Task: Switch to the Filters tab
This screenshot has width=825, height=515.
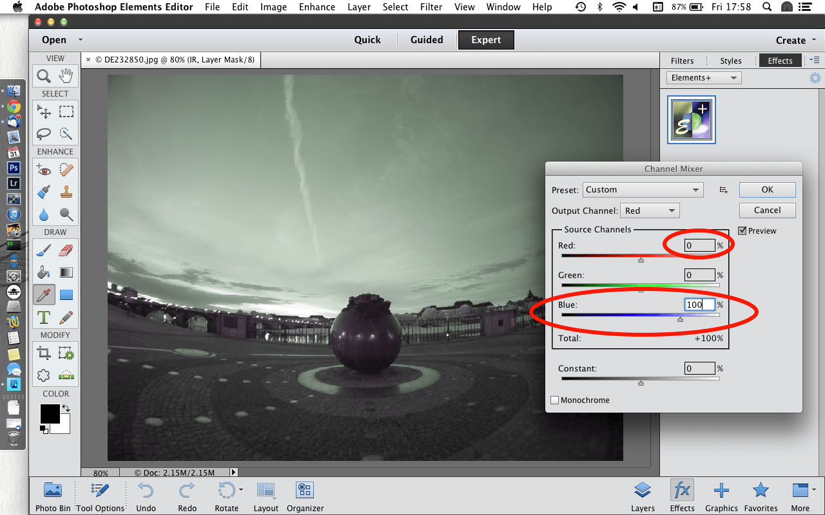Action: coord(682,61)
